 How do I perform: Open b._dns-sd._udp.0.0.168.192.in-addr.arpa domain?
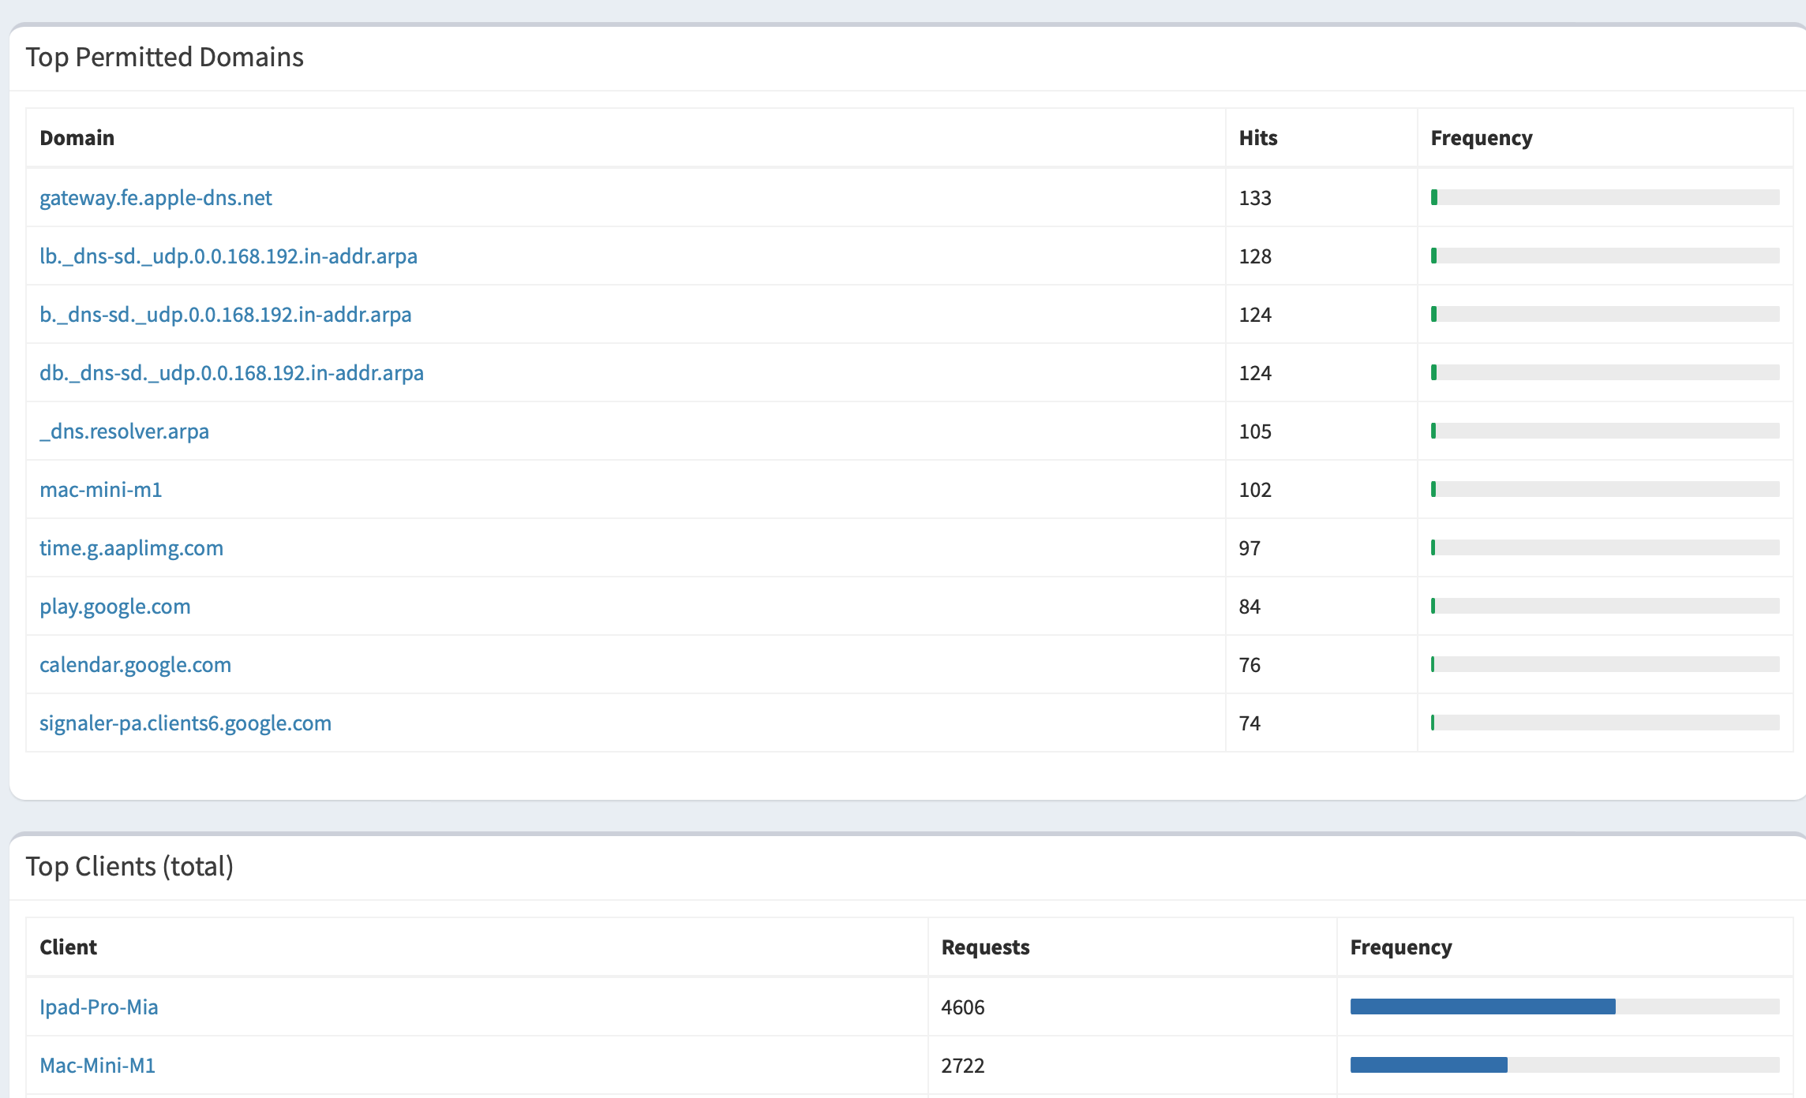(x=225, y=314)
